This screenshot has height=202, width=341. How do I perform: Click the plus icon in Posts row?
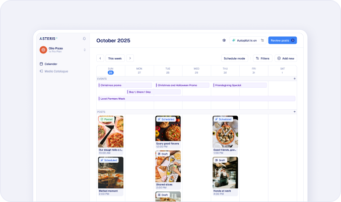coord(295,111)
